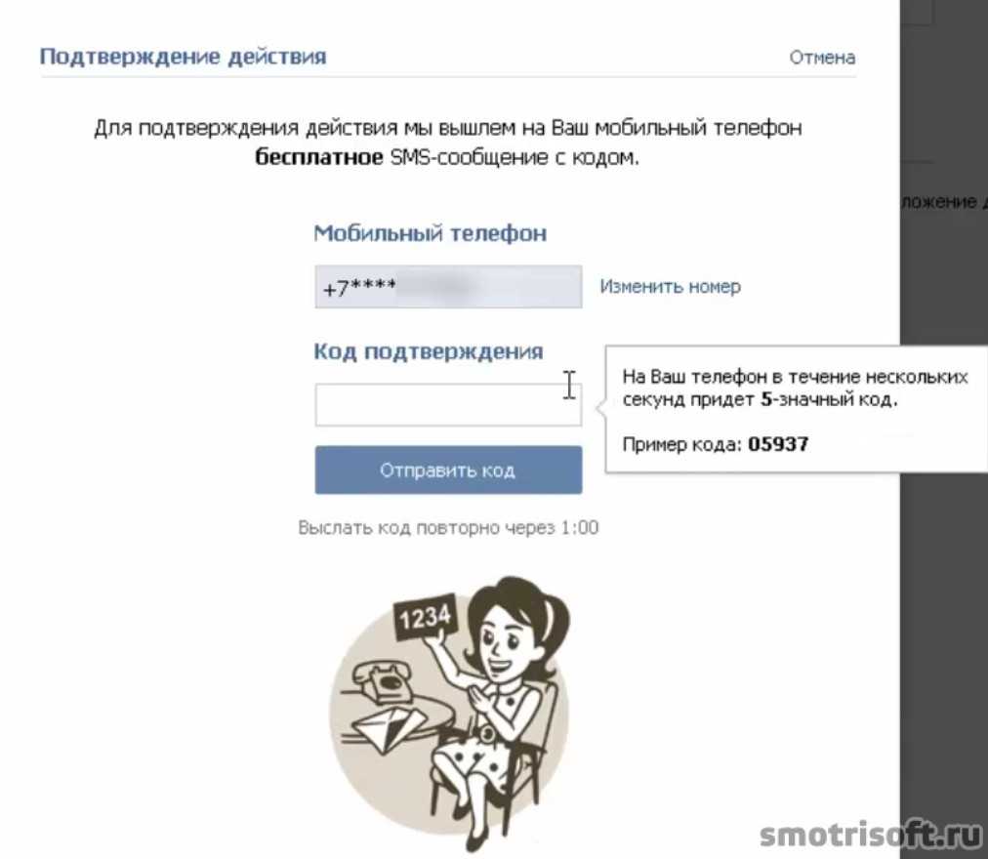The height and width of the screenshot is (859, 988).
Task: Click the Подтверждение действия header title
Action: pyautogui.click(x=183, y=57)
